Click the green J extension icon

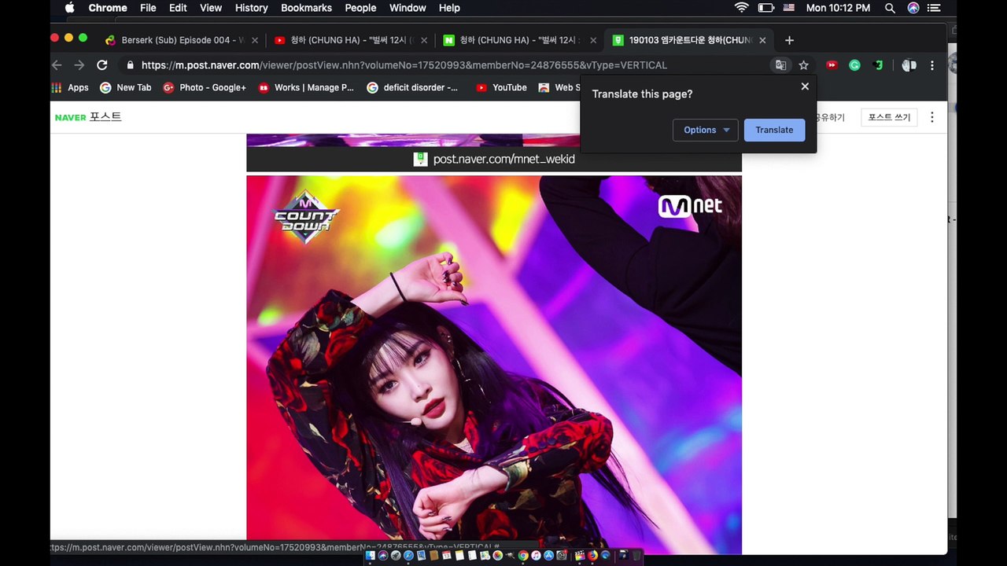pos(878,65)
